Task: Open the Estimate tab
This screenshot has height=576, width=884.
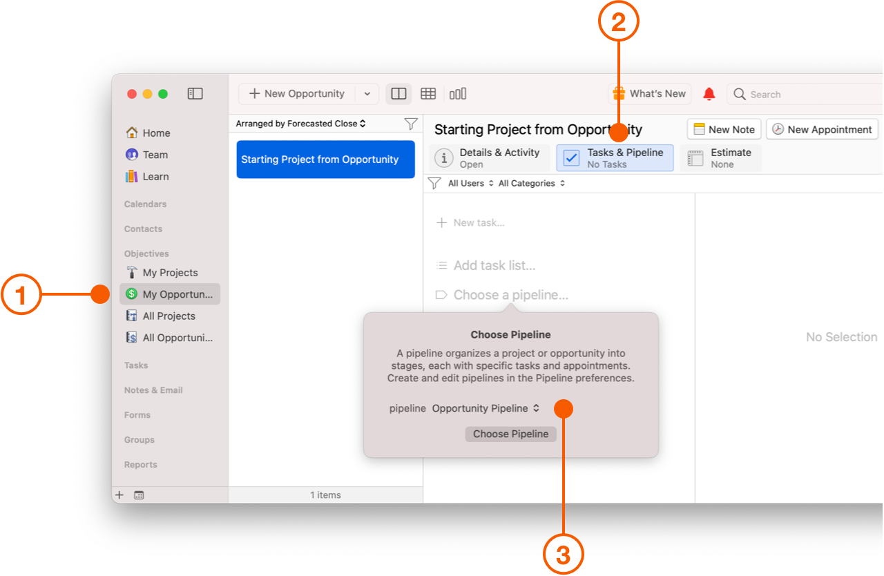Action: pyautogui.click(x=721, y=158)
